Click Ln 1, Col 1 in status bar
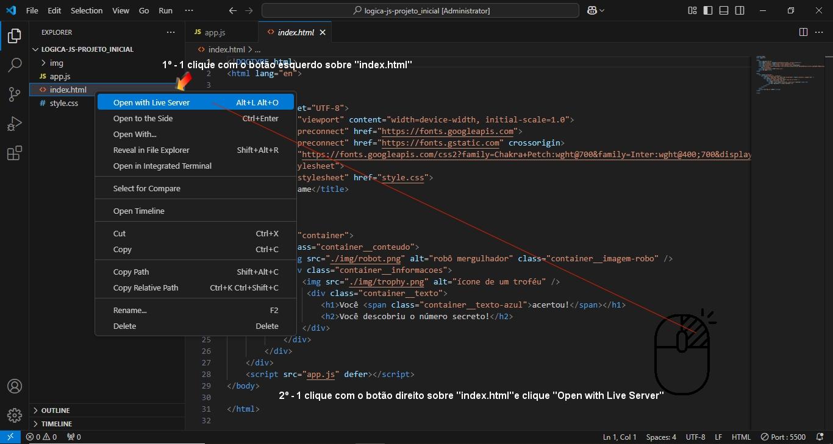The width and height of the screenshot is (833, 444). 620,437
